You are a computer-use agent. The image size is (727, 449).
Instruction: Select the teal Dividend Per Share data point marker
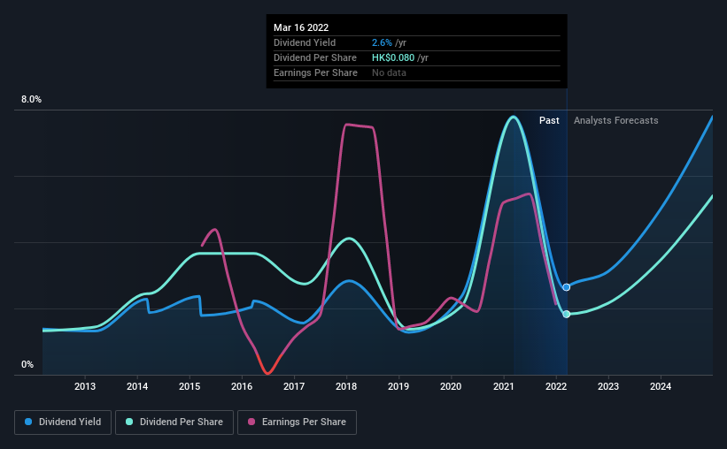click(x=567, y=315)
